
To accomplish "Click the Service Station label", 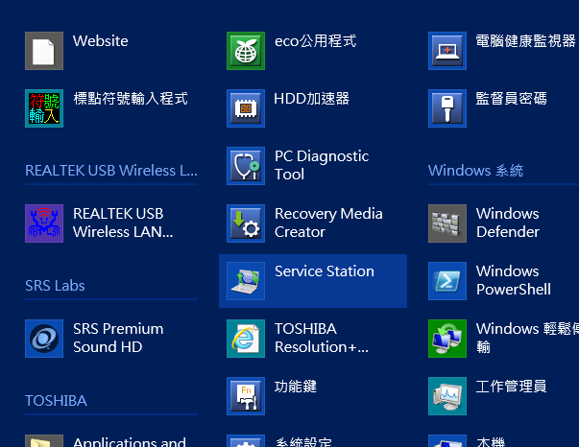I will 325,271.
